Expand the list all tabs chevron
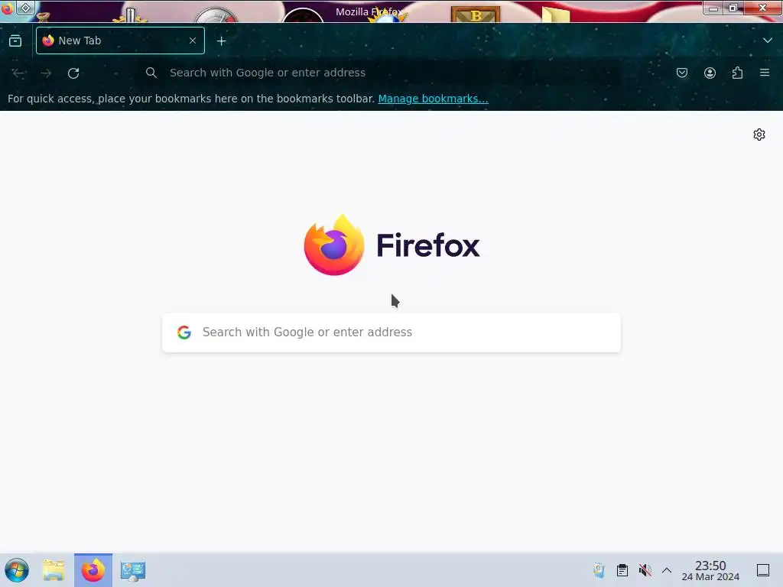Viewport: 783px width, 587px height. [x=768, y=41]
